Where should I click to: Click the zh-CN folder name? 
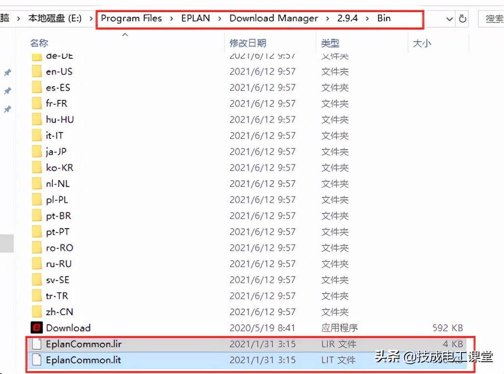pyautogui.click(x=59, y=312)
